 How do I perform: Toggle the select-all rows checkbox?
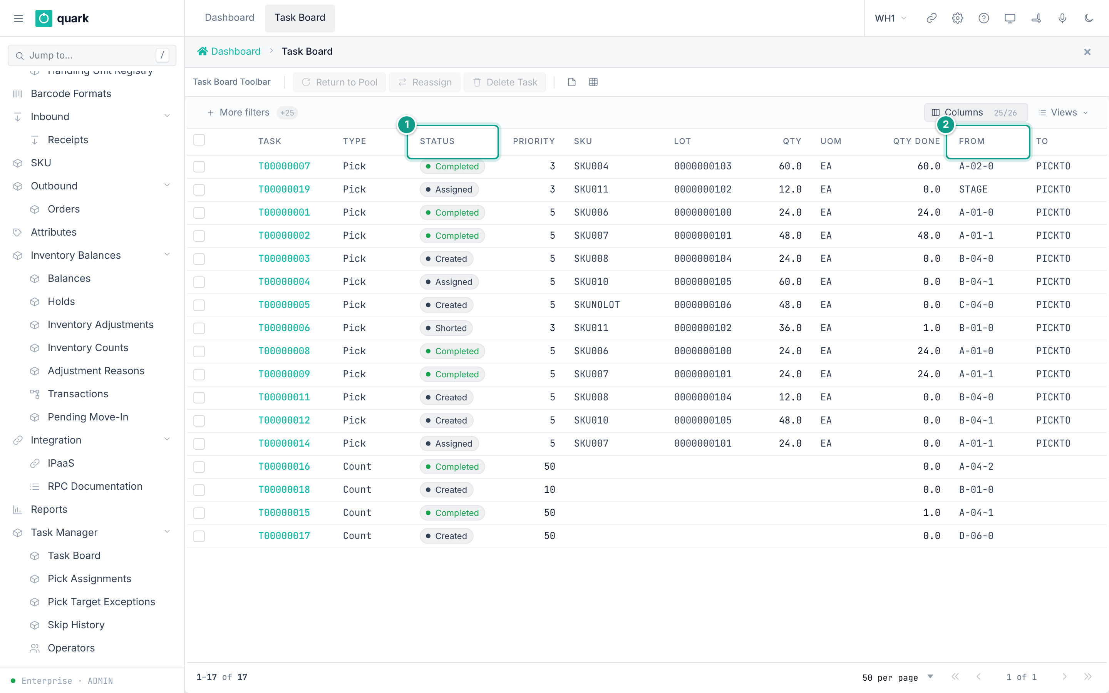click(199, 140)
